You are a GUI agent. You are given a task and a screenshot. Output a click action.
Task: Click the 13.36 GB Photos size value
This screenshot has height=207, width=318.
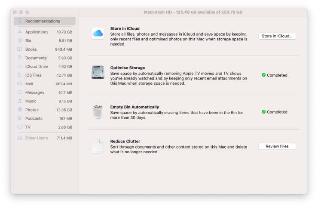click(x=64, y=110)
